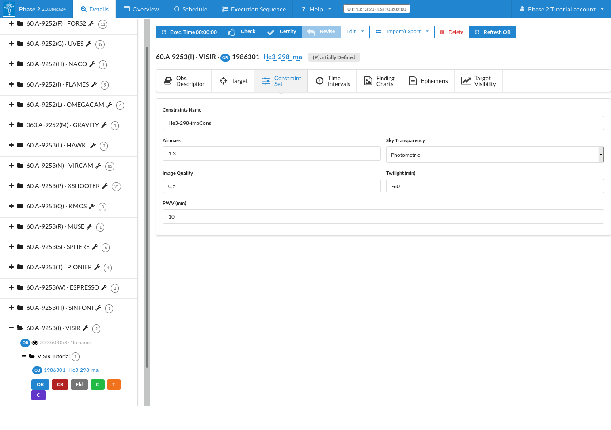Click the orange T badge
Screen dimensions: 611x430
point(114,385)
